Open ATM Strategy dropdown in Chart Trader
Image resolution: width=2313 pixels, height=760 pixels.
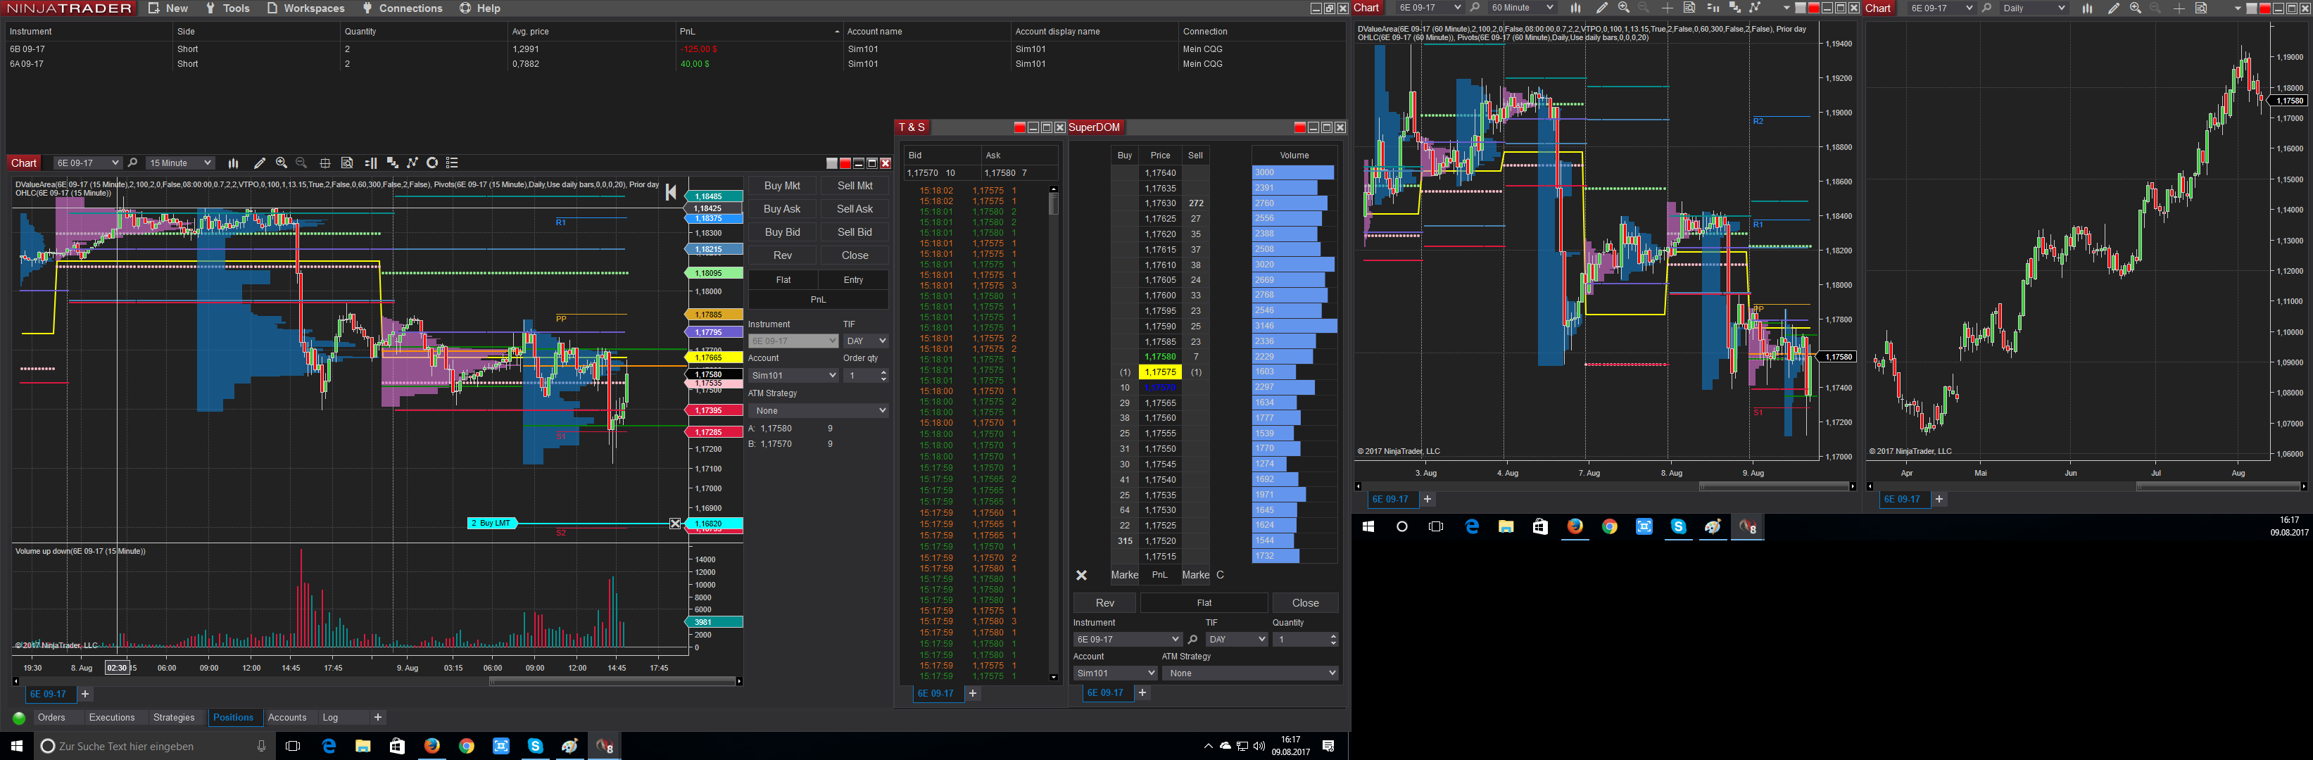(818, 411)
